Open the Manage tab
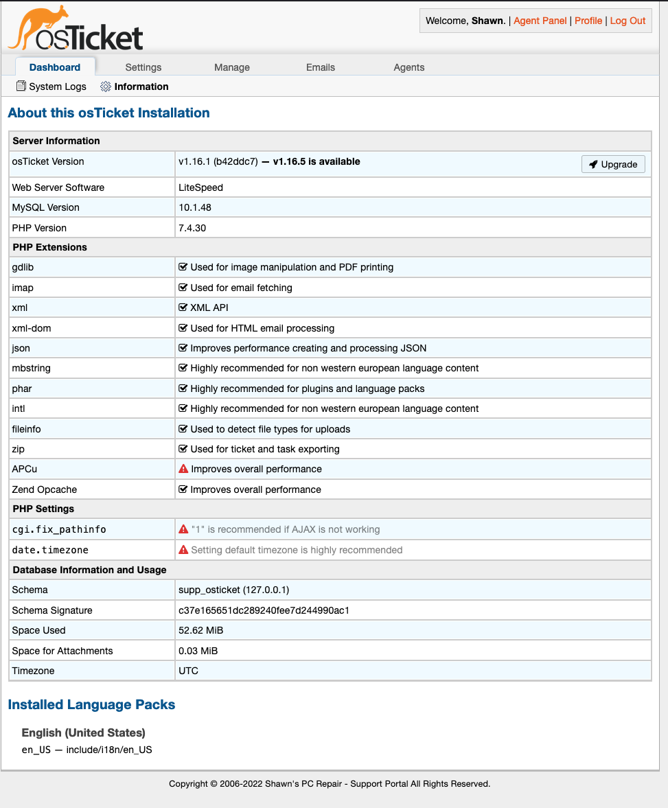This screenshot has height=808, width=668. click(x=232, y=67)
